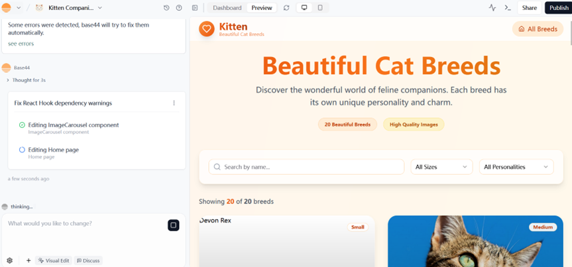The image size is (572, 267).
Task: Stop generation with the square button
Action: tap(173, 225)
